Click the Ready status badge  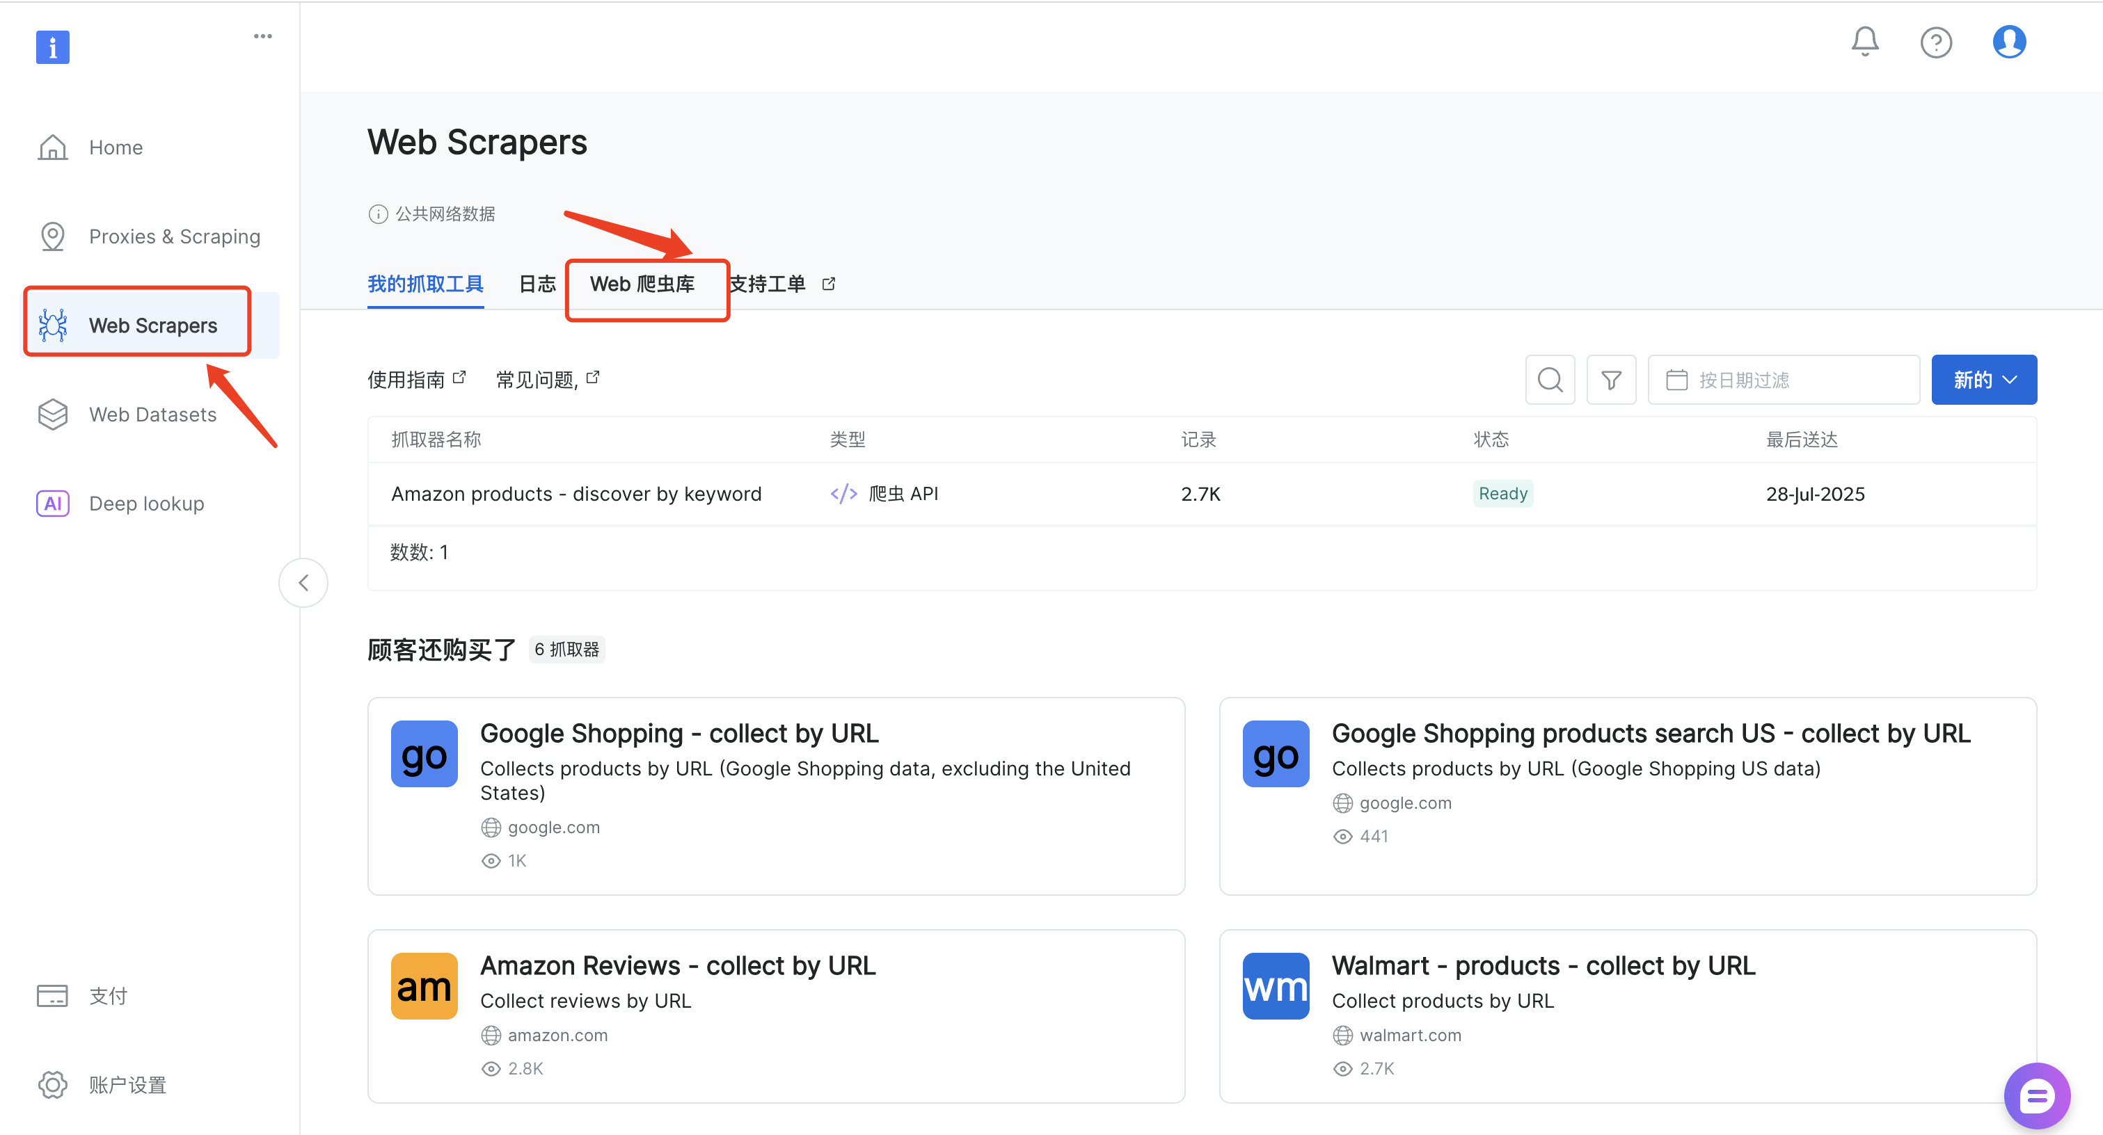coord(1502,494)
